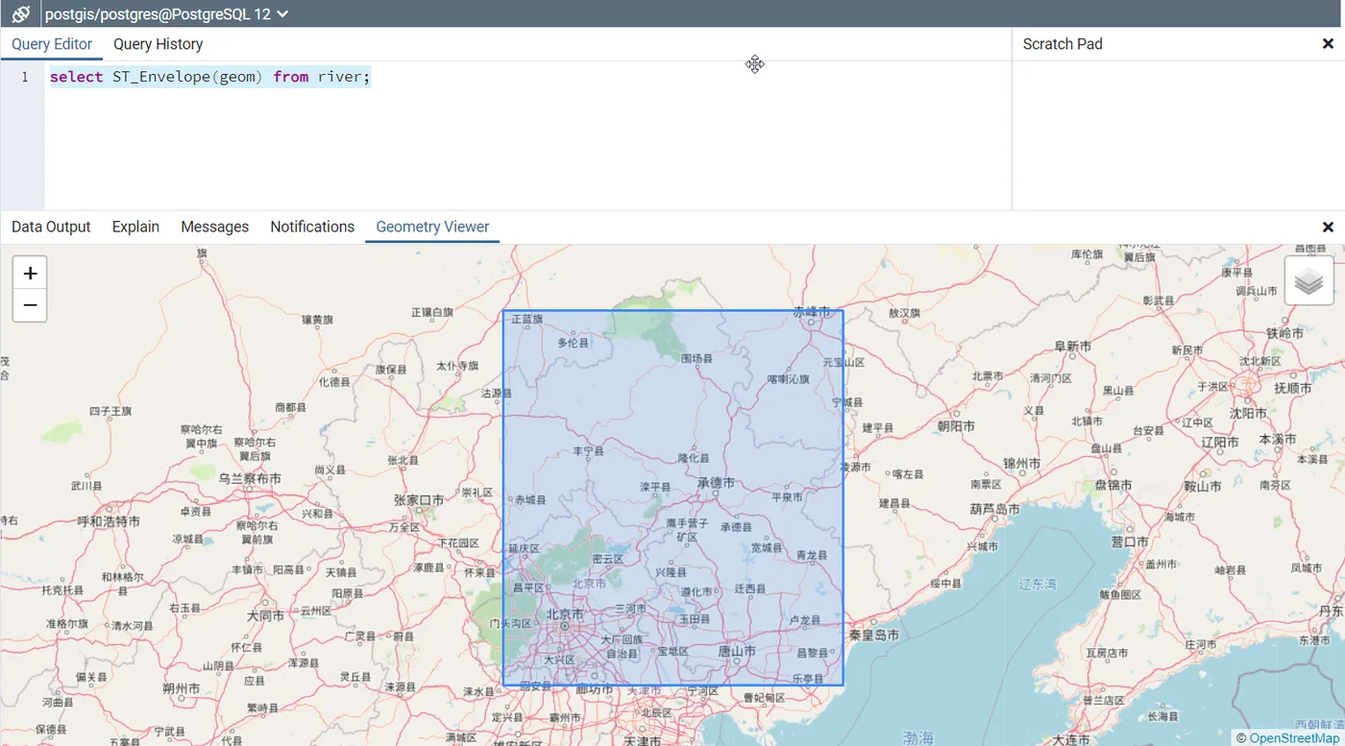
Task: Open the map layers control
Action: [1308, 281]
